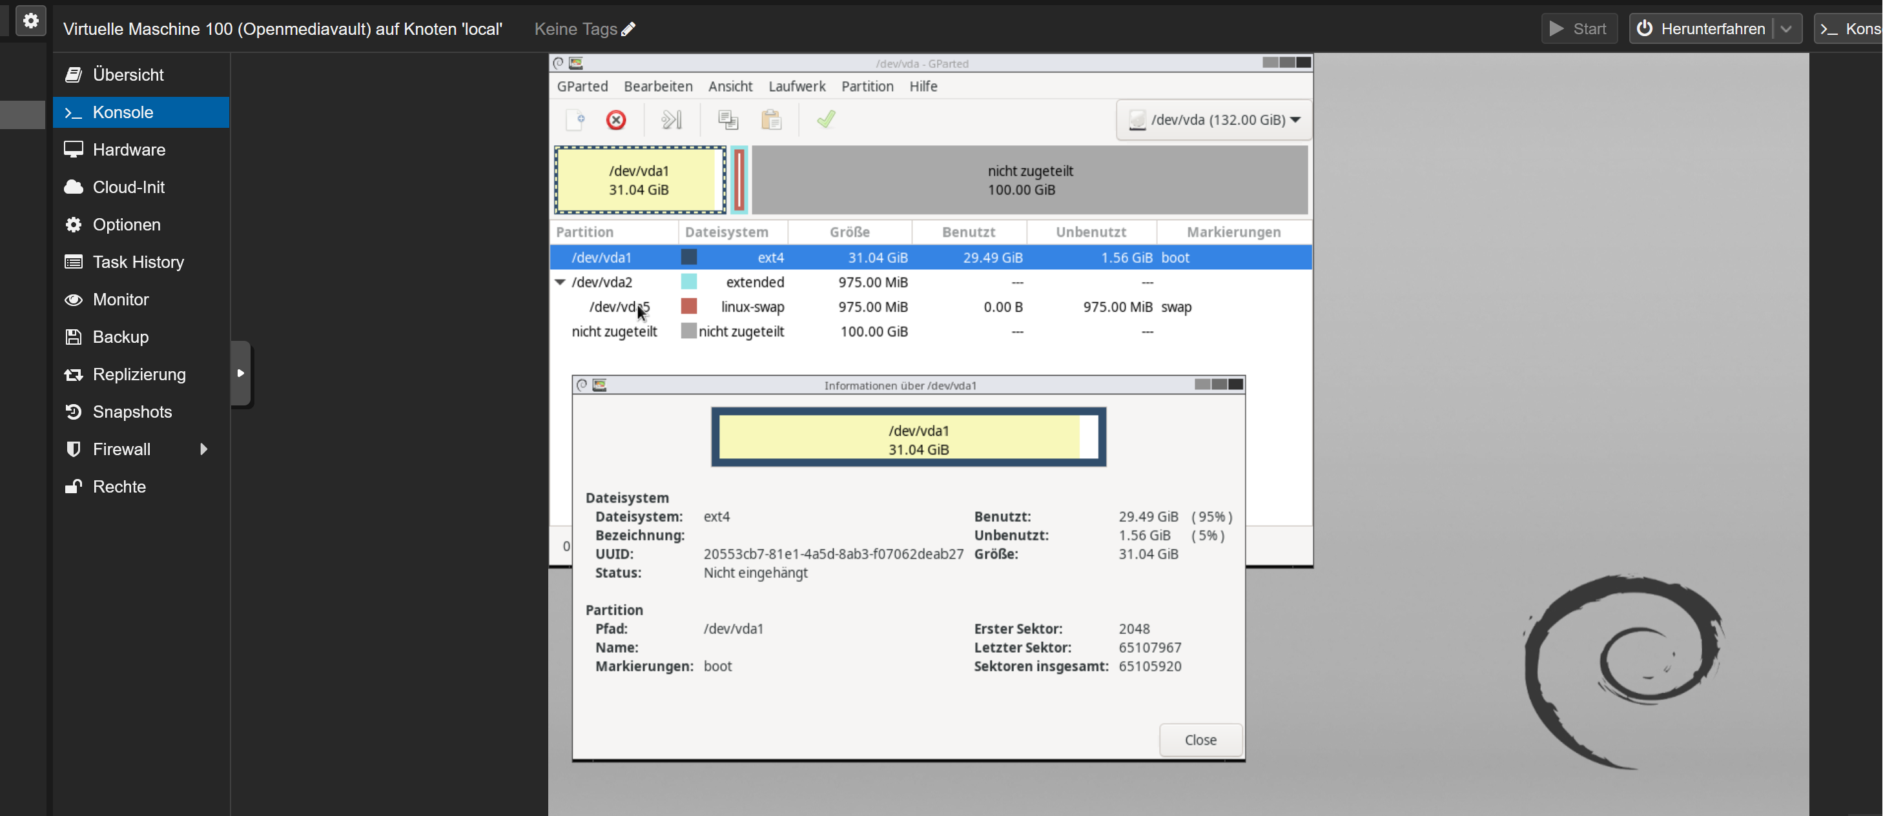The width and height of the screenshot is (1883, 816).
Task: Apply all operations with green checkmark
Action: point(826,120)
